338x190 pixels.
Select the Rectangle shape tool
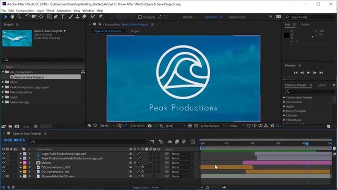(x=49, y=16)
